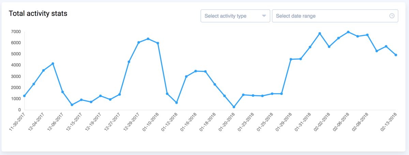Focus the Select date range input
The image size is (409, 155).
(x=331, y=16)
